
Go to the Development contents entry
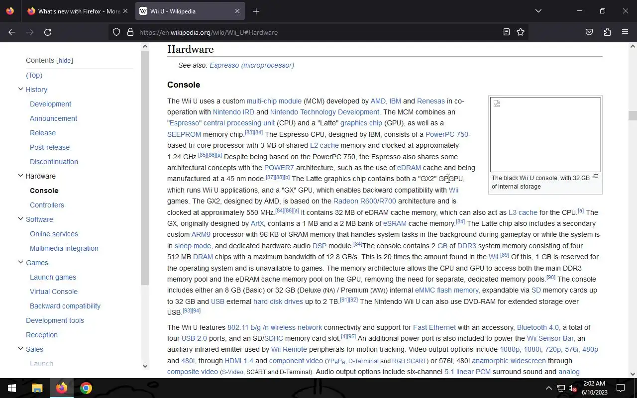(x=50, y=104)
